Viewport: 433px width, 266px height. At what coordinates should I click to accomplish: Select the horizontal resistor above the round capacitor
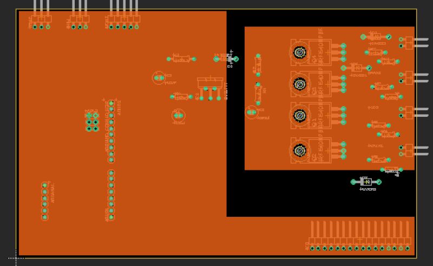click(x=181, y=59)
